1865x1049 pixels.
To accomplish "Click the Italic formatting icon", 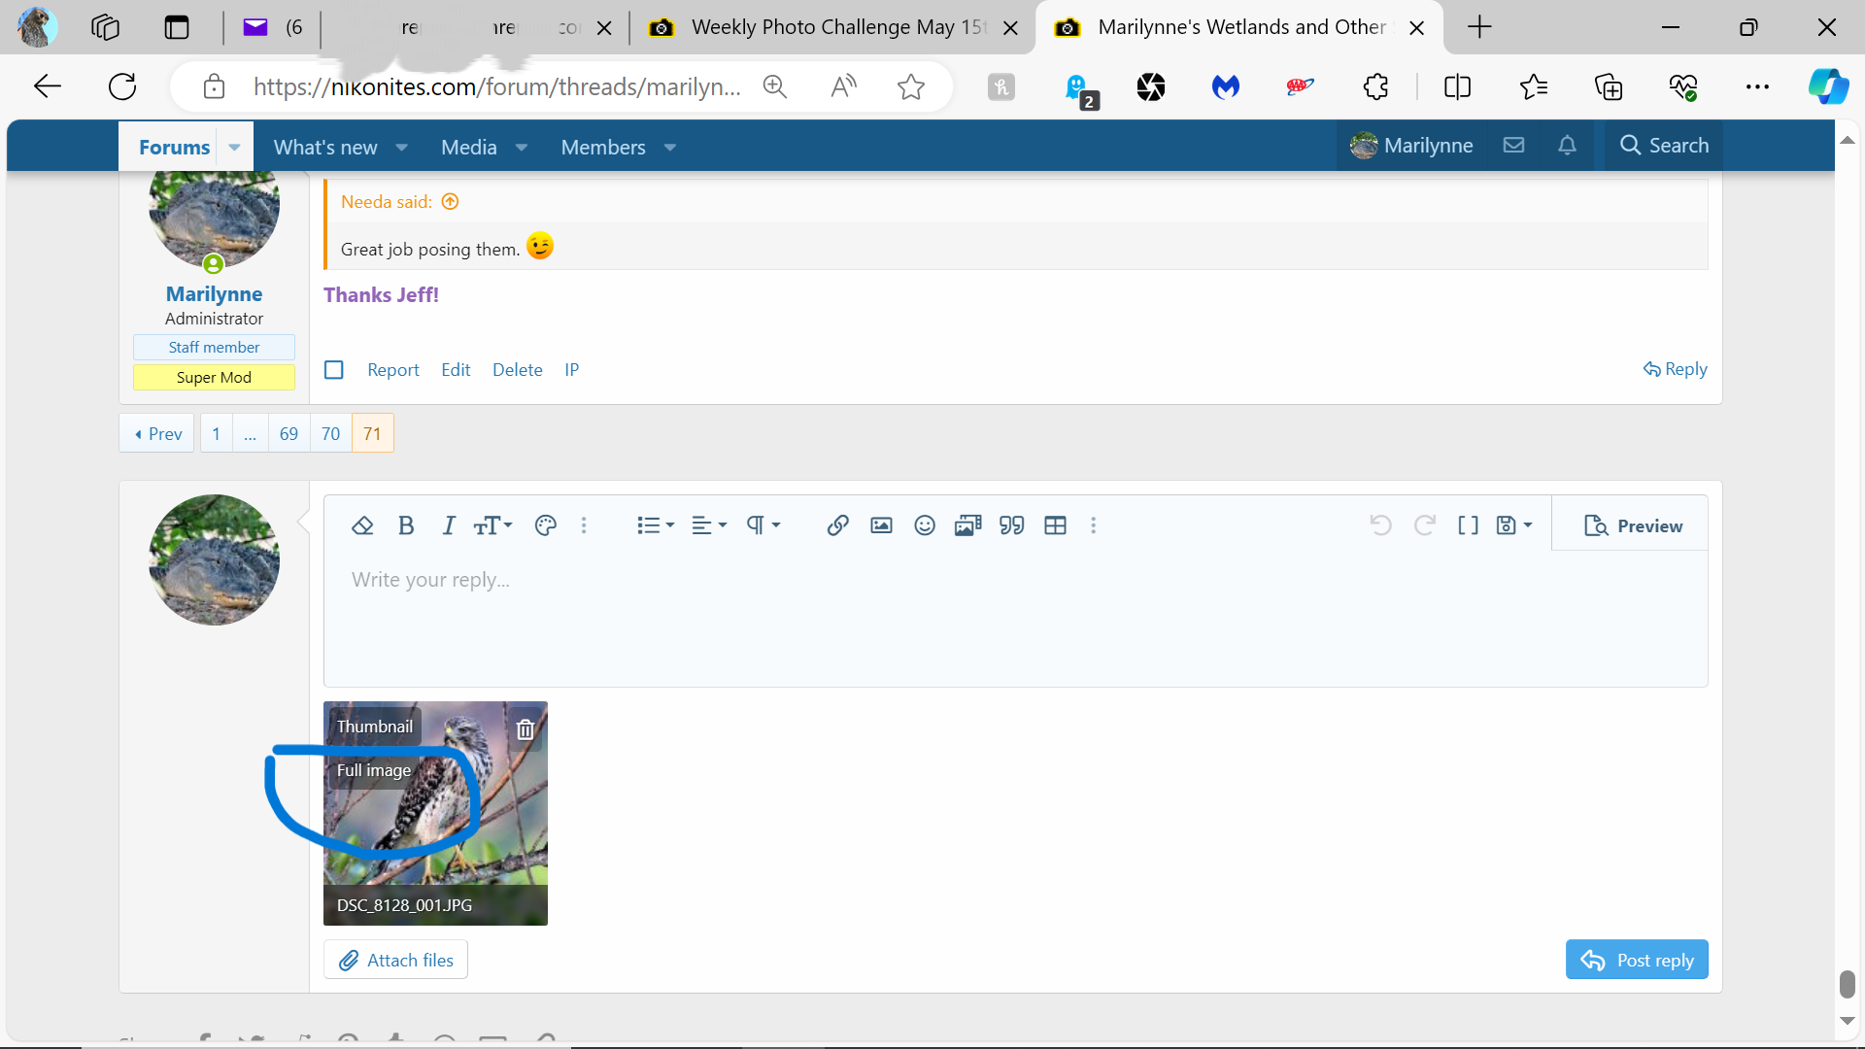I will (448, 525).
